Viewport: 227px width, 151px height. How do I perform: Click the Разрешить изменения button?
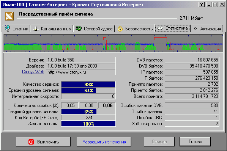tap(104, 142)
